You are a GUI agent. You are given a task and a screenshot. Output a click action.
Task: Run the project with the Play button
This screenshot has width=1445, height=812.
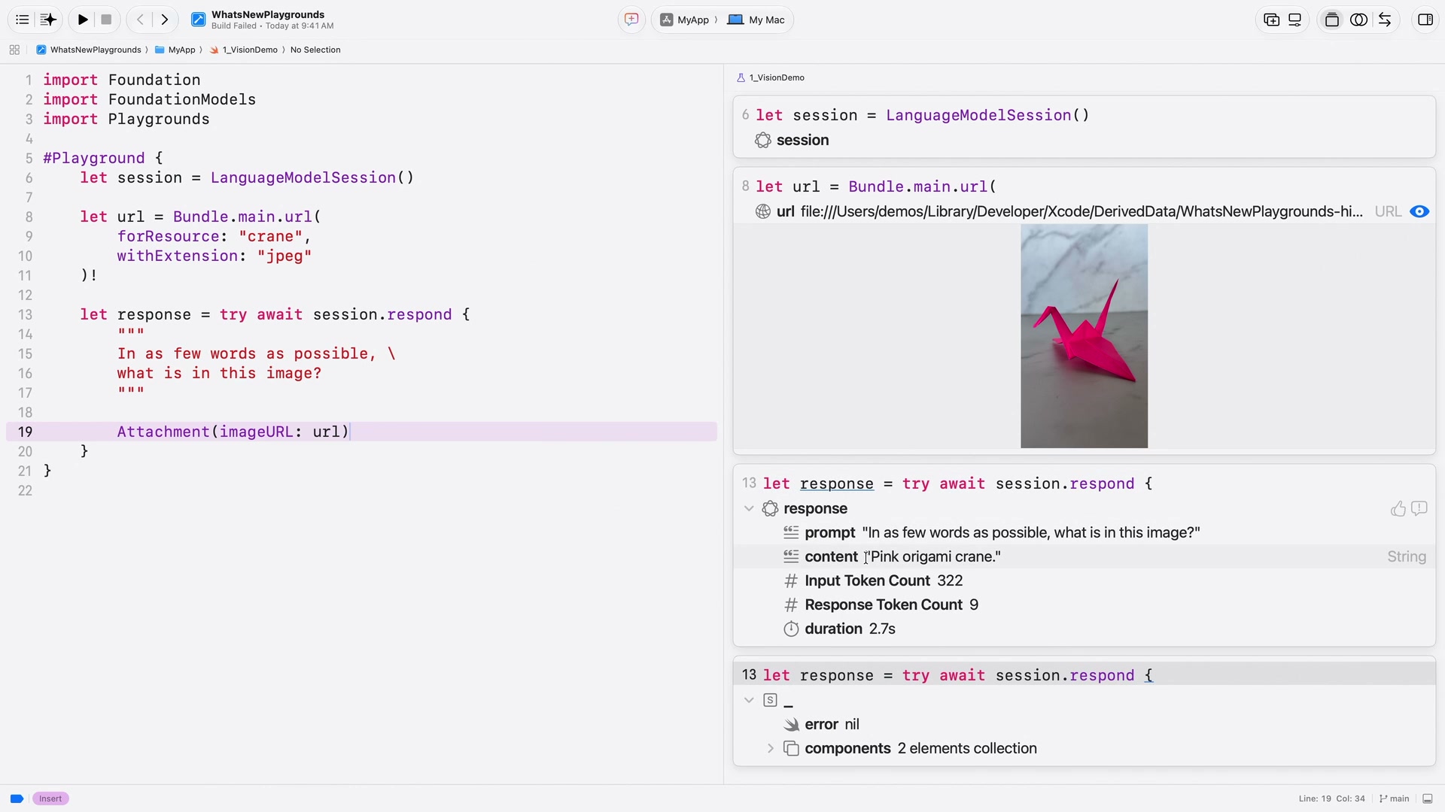point(83,20)
